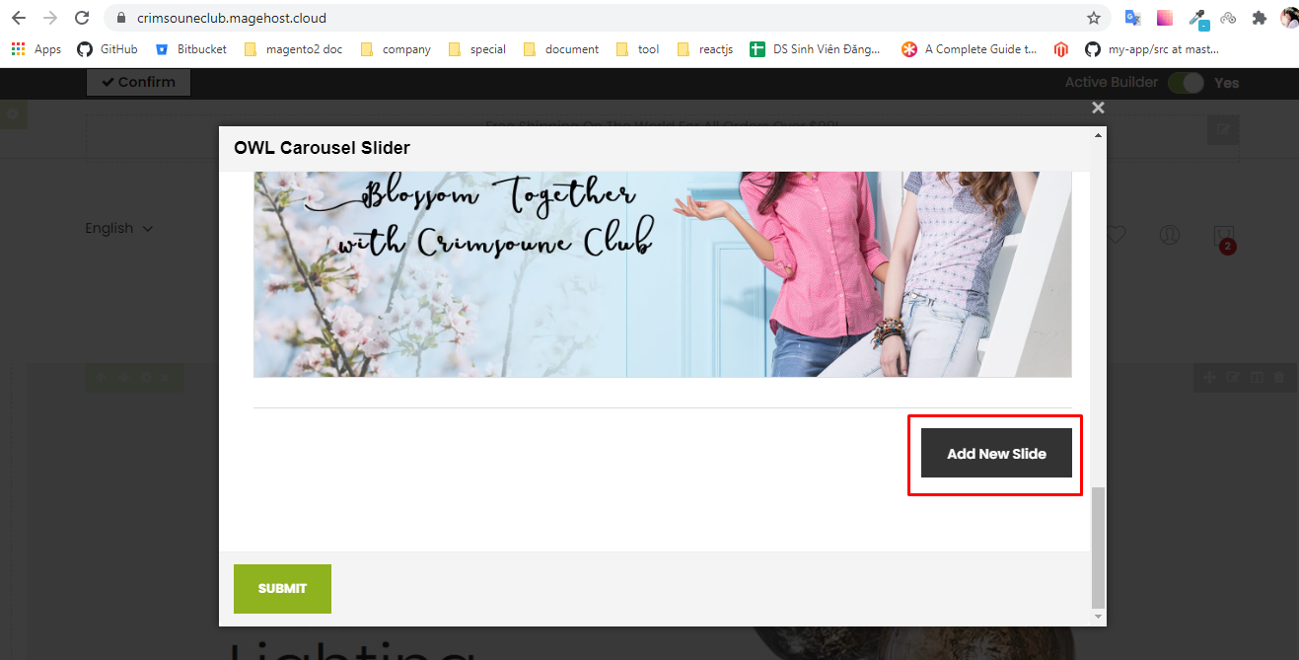This screenshot has width=1299, height=660.
Task: Open the Bitbucket bookmark
Action: click(190, 49)
